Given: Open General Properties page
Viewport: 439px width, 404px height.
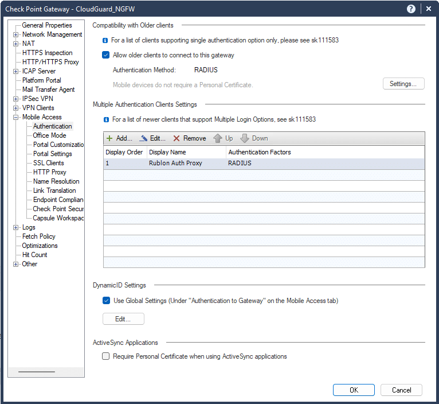Looking at the screenshot, I should coord(46,25).
